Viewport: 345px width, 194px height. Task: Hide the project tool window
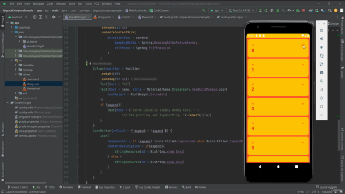point(59,17)
